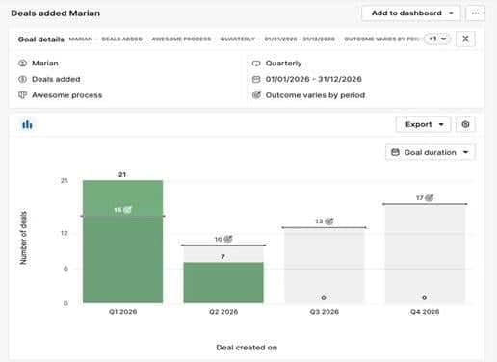Click the 'Awesome process' pipeline text
This screenshot has height=362, width=497.
click(67, 95)
